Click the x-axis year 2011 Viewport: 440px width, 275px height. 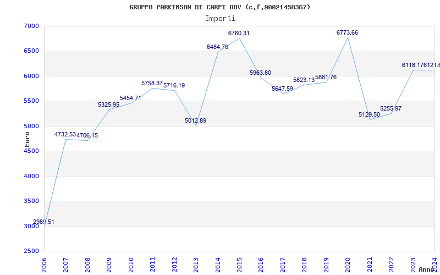click(x=152, y=266)
